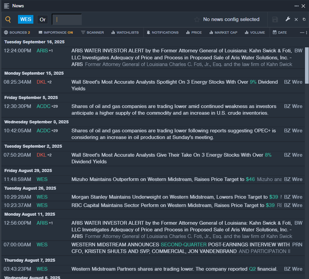Toggle the Or logic operator button
The image size is (309, 279).
(x=43, y=19)
